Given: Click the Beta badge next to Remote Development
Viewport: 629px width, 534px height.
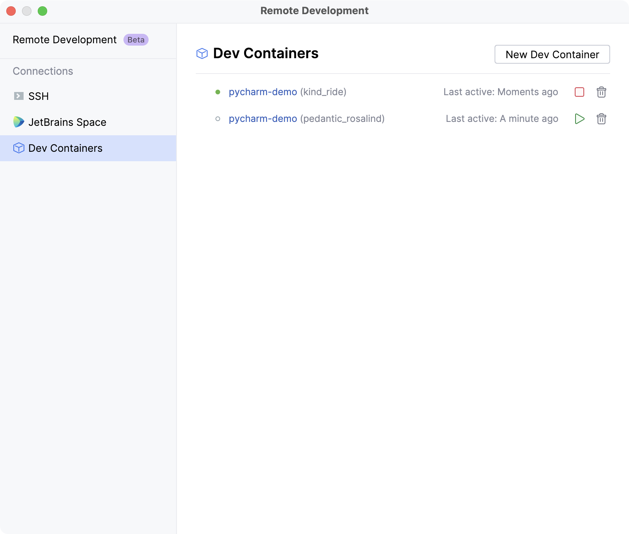Looking at the screenshot, I should [135, 40].
